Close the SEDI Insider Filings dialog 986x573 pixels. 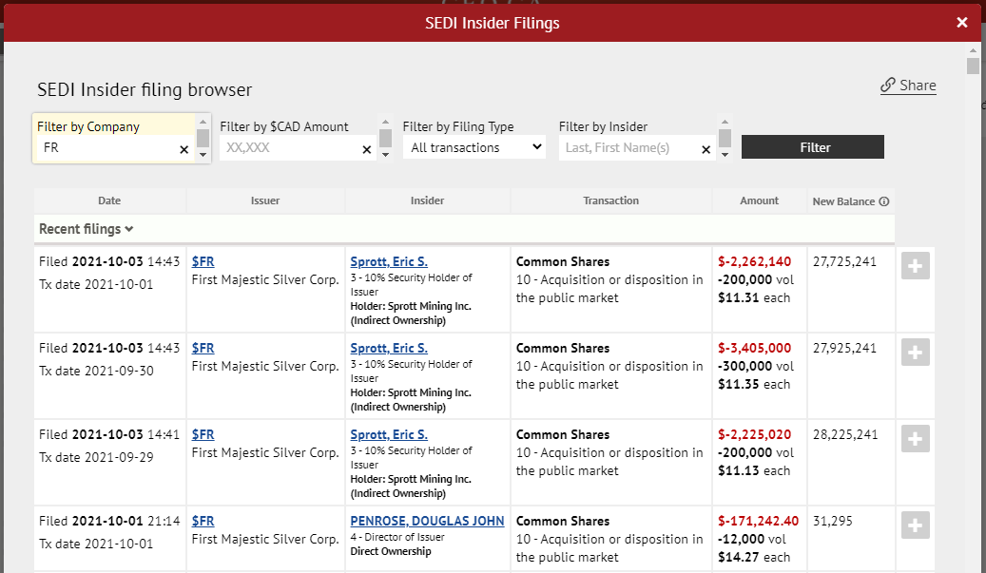point(962,23)
